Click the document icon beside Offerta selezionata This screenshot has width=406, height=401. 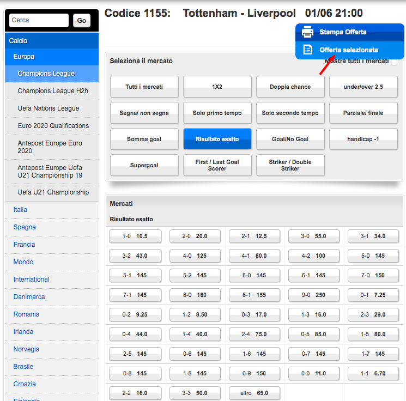(x=308, y=50)
